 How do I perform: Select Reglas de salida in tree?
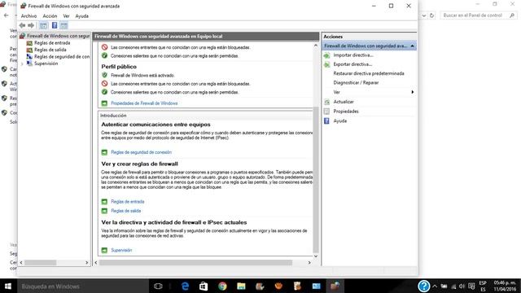click(x=50, y=50)
